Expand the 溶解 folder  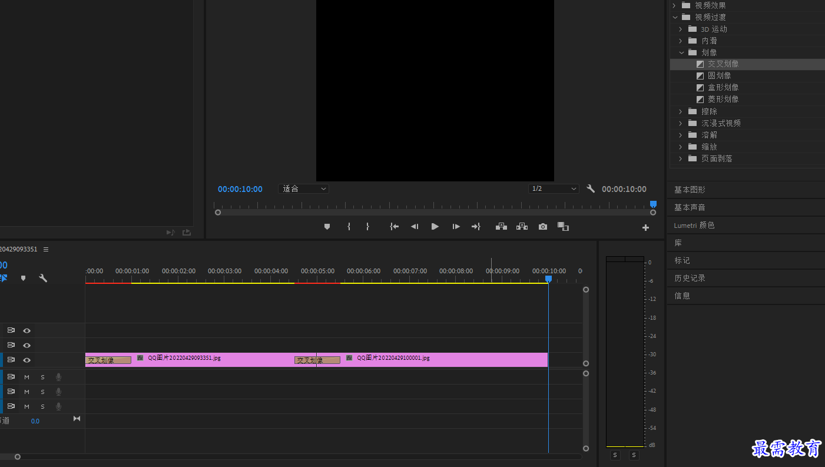click(x=681, y=135)
